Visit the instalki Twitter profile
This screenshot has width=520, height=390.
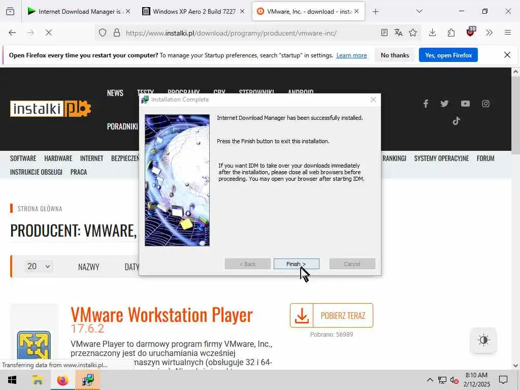[x=444, y=104]
